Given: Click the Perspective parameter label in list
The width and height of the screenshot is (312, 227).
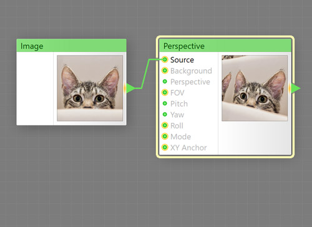Looking at the screenshot, I should coord(190,82).
